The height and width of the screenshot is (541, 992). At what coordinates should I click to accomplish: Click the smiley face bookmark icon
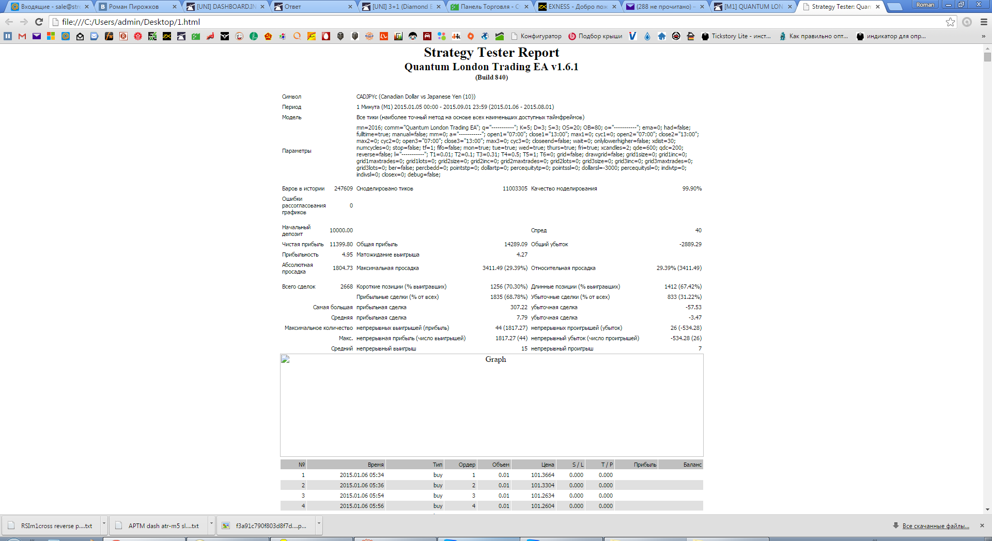click(239, 36)
